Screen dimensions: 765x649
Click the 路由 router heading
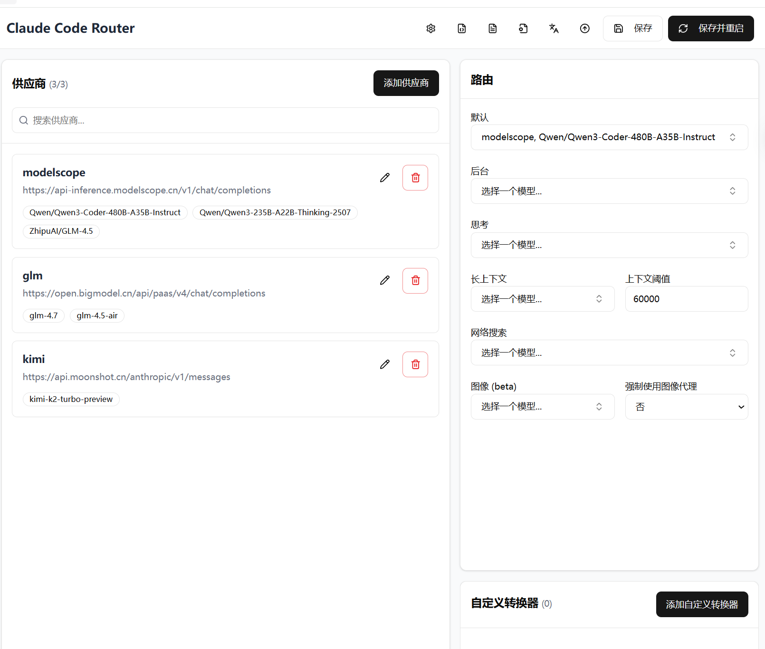[482, 80]
